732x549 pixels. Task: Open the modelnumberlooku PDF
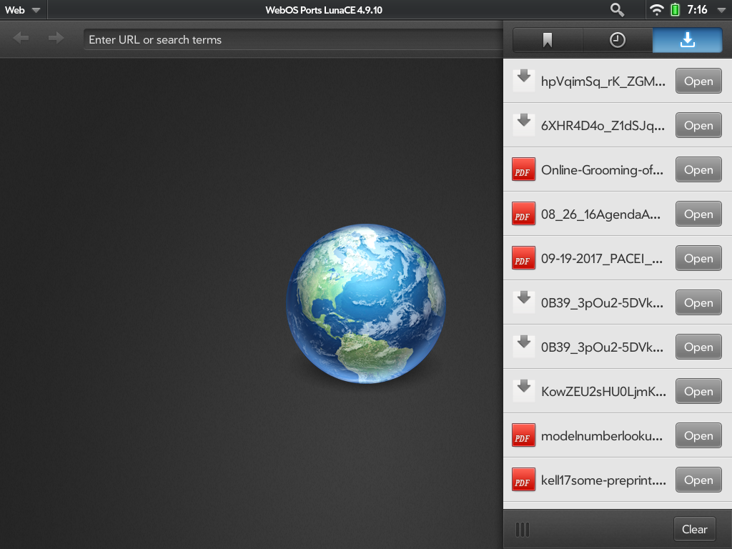coord(698,435)
